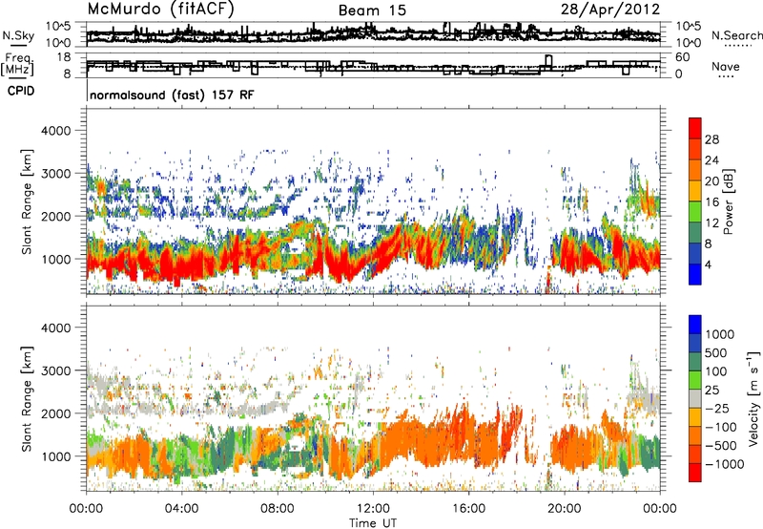Image resolution: width=763 pixels, height=529 pixels.
Task: Click the McMurdo (fitACF) plot title
Action: (x=161, y=10)
